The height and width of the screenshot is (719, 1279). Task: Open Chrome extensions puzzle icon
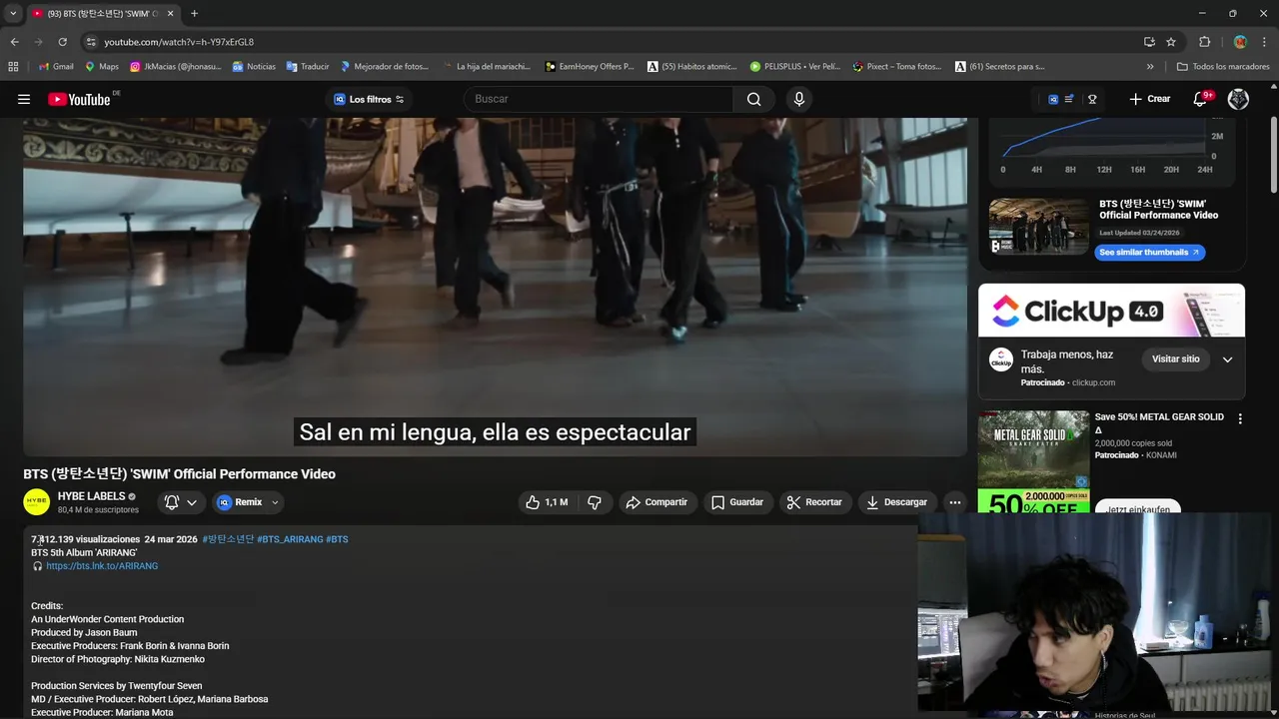tap(1205, 42)
